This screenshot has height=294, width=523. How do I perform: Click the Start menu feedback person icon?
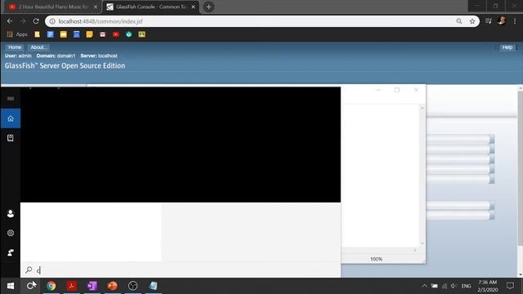pos(11,252)
